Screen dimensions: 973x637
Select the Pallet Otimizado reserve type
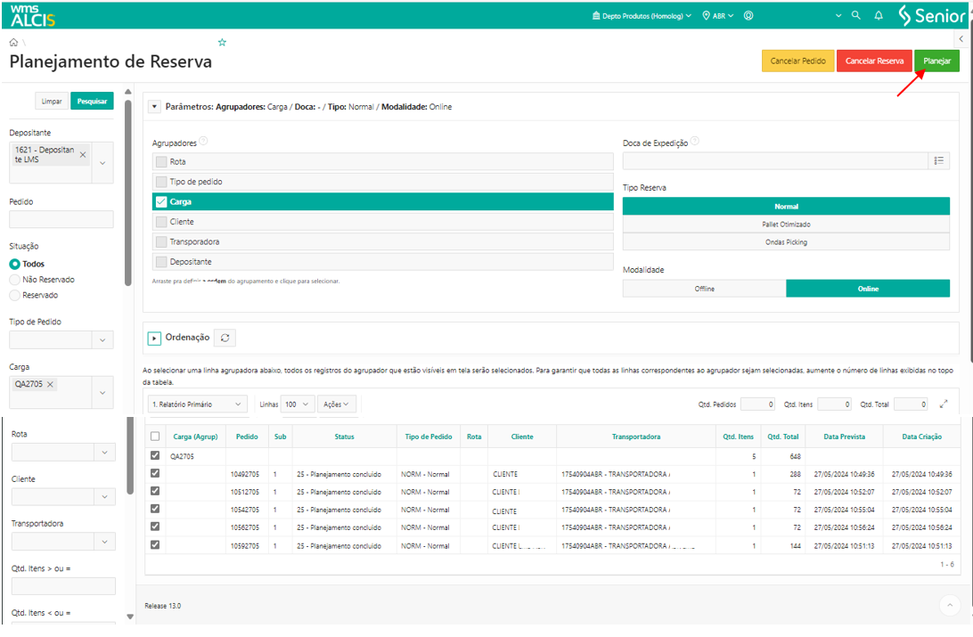pyautogui.click(x=786, y=225)
